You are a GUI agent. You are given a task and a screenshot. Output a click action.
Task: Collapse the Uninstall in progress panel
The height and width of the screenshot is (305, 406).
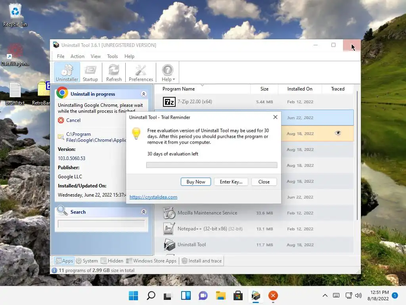pos(144,94)
